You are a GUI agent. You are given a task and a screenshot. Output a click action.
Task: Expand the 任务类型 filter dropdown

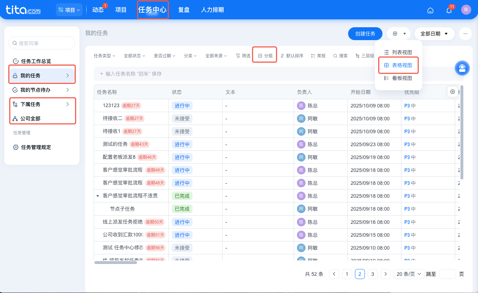pos(104,56)
